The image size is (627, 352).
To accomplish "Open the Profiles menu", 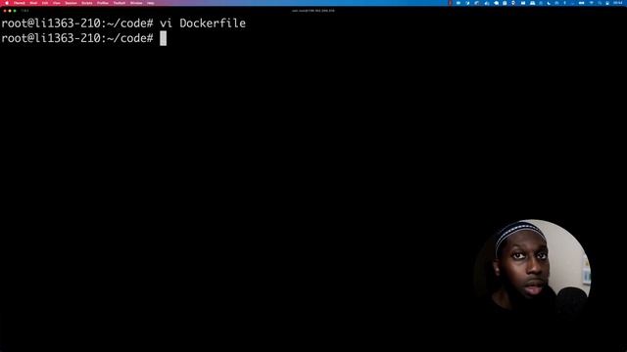I will tap(103, 3).
